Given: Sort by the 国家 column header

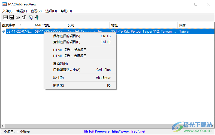Looking at the screenshot, I should coord(196,25).
